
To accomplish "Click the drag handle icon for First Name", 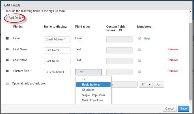I will pos(7,49).
